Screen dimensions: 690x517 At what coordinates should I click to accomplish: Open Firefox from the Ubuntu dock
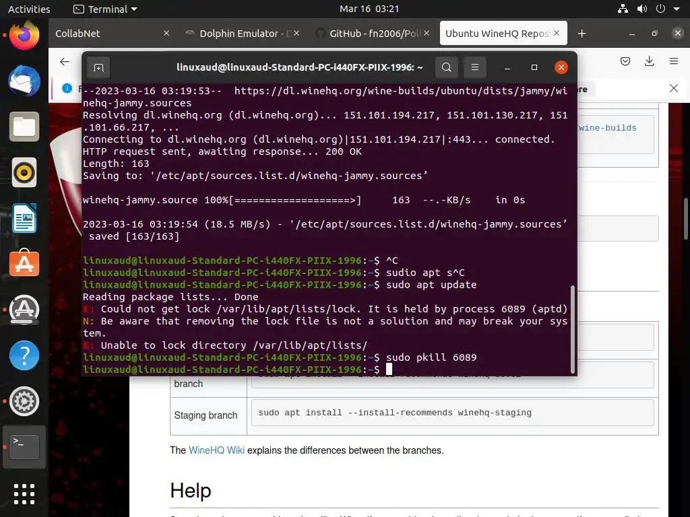pos(24,35)
